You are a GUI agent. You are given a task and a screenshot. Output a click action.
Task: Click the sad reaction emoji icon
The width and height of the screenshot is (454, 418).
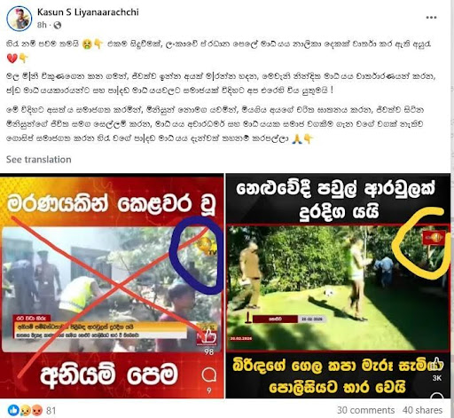[x=26, y=410]
